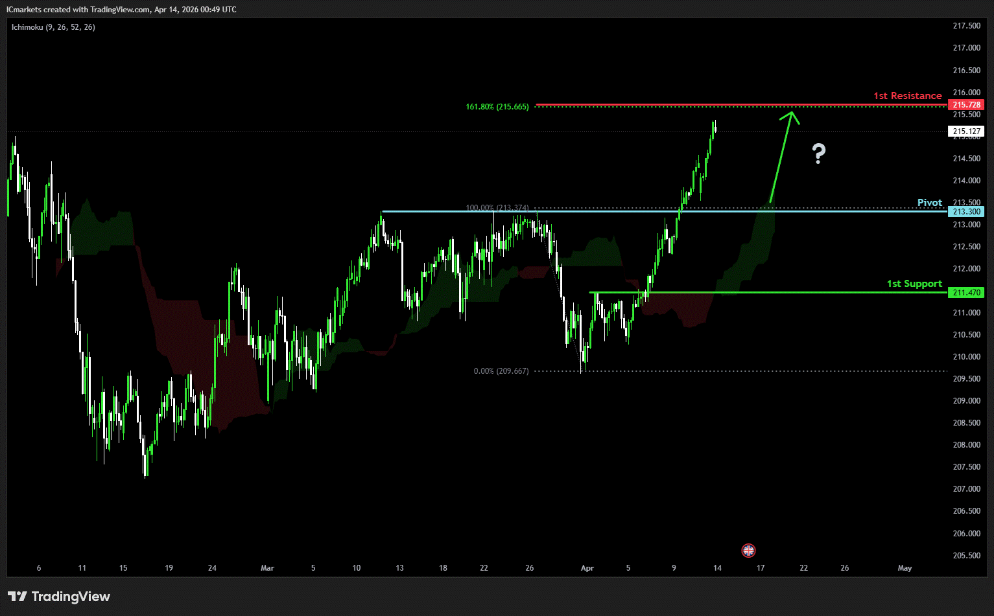Click the 'May' label on date axis
Image resolution: width=994 pixels, height=616 pixels.
pos(905,568)
